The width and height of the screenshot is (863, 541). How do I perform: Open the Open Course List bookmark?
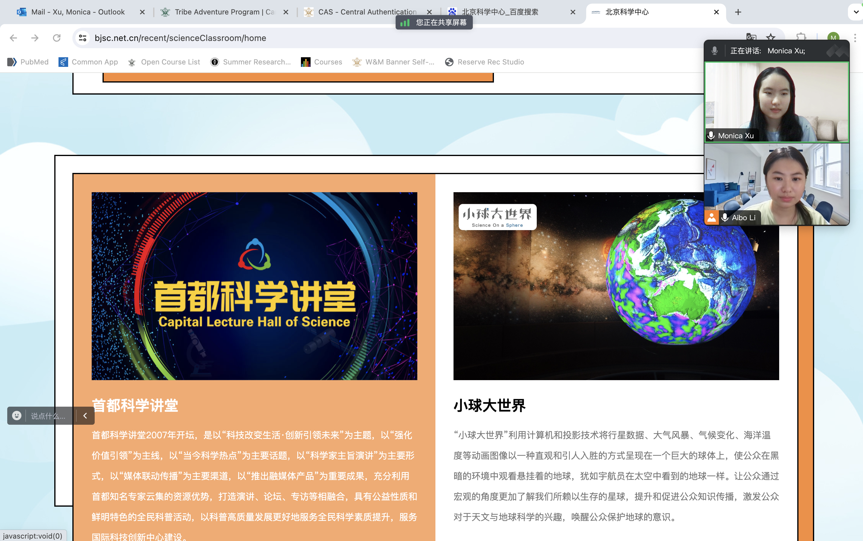164,62
